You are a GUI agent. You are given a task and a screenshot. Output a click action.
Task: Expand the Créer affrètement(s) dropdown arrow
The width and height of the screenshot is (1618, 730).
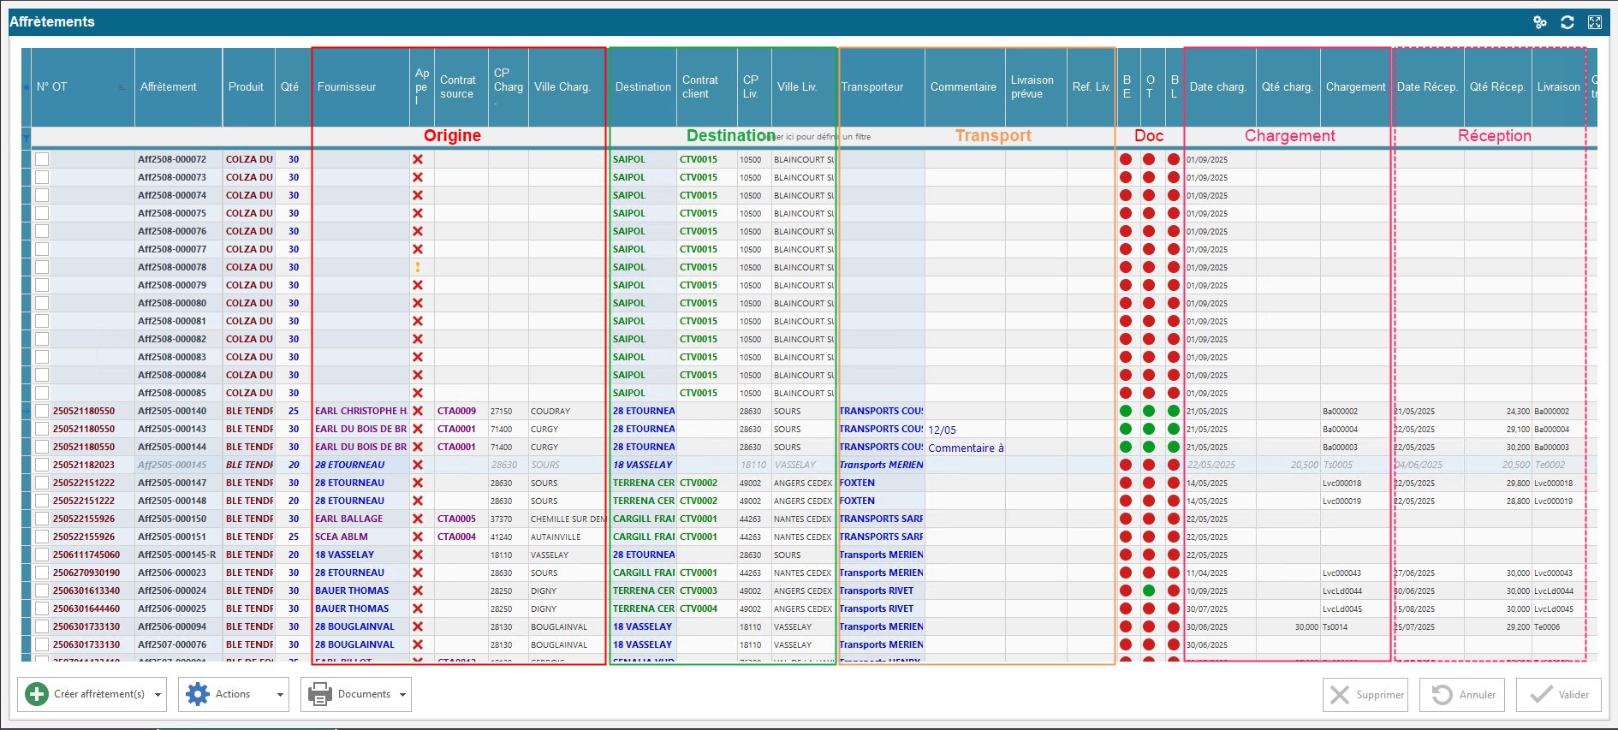(x=158, y=695)
